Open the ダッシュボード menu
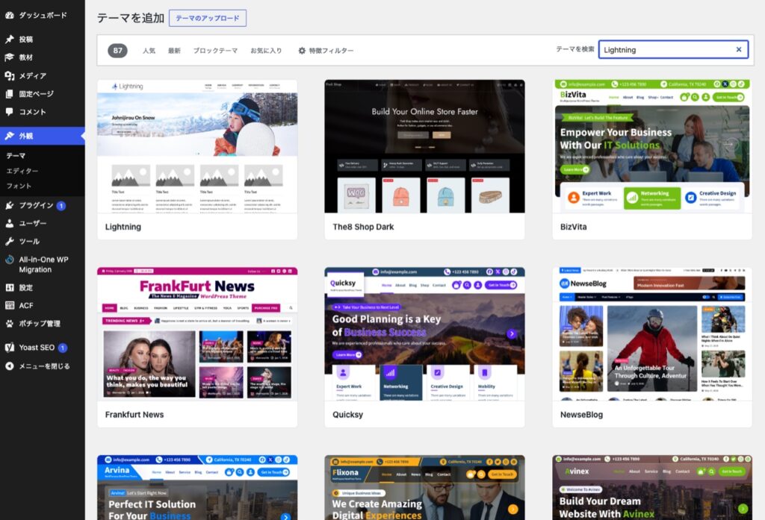Viewport: 765px width, 520px height. click(x=43, y=15)
